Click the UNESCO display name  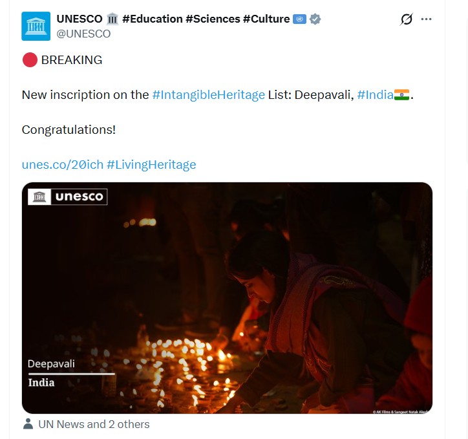coord(79,19)
